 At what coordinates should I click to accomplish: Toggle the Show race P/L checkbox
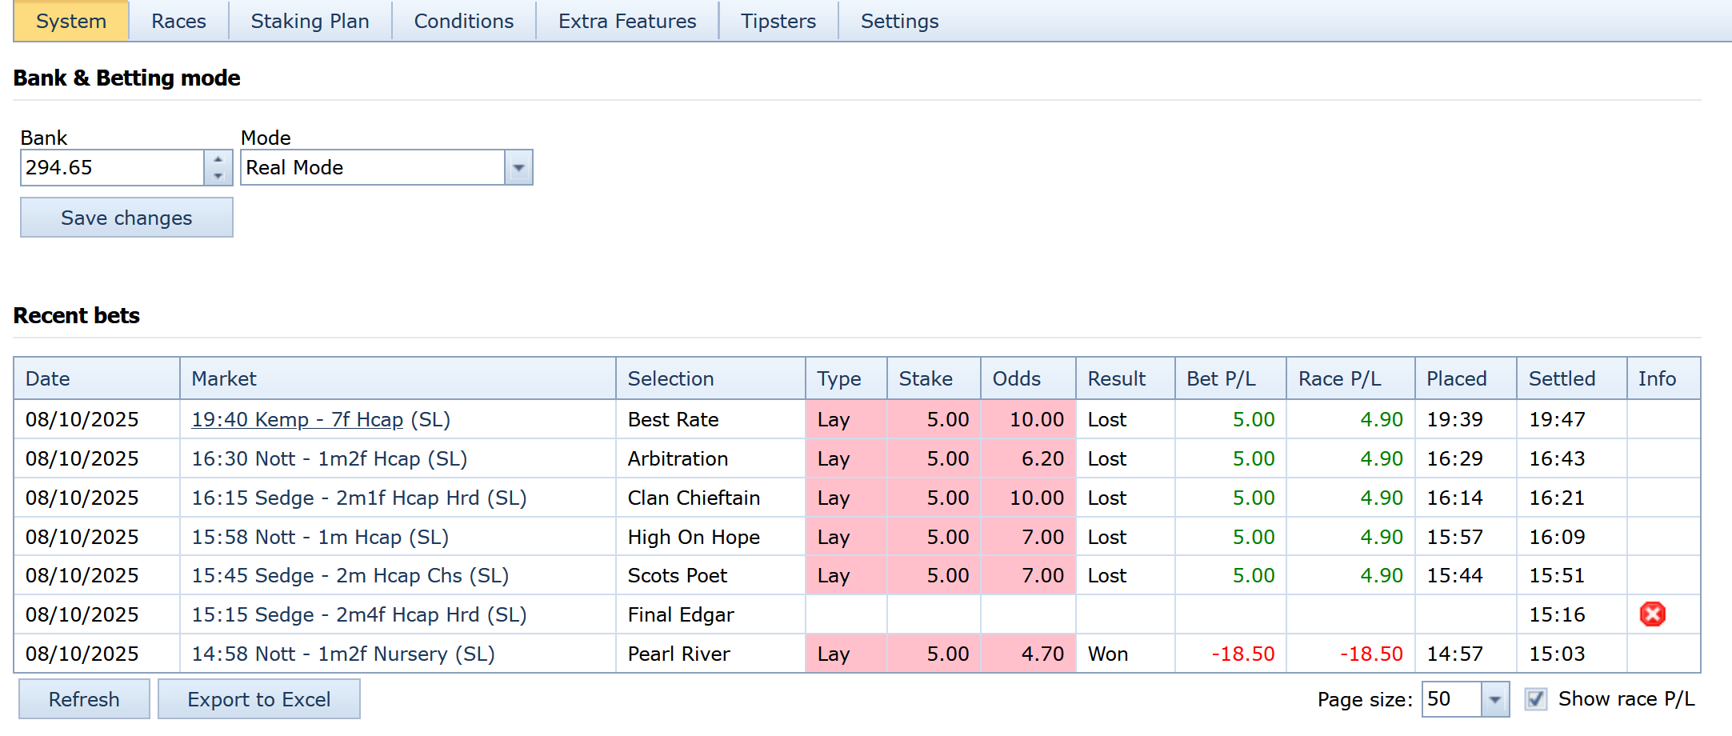click(1535, 699)
